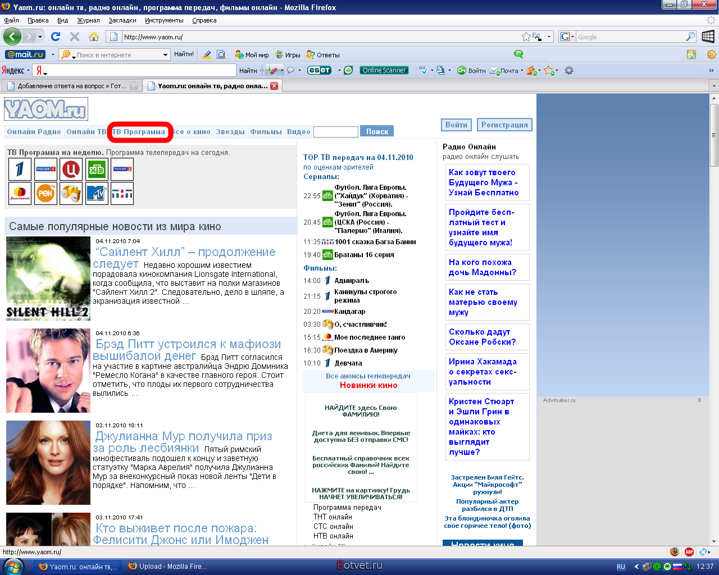Open Ответы in Mail.ru toolbar
Image resolution: width=719 pixels, height=575 pixels.
pos(323,54)
